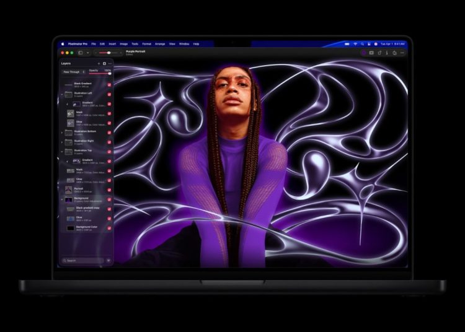Click the filter icon beside layer search
The width and height of the screenshot is (465, 332).
[108, 261]
